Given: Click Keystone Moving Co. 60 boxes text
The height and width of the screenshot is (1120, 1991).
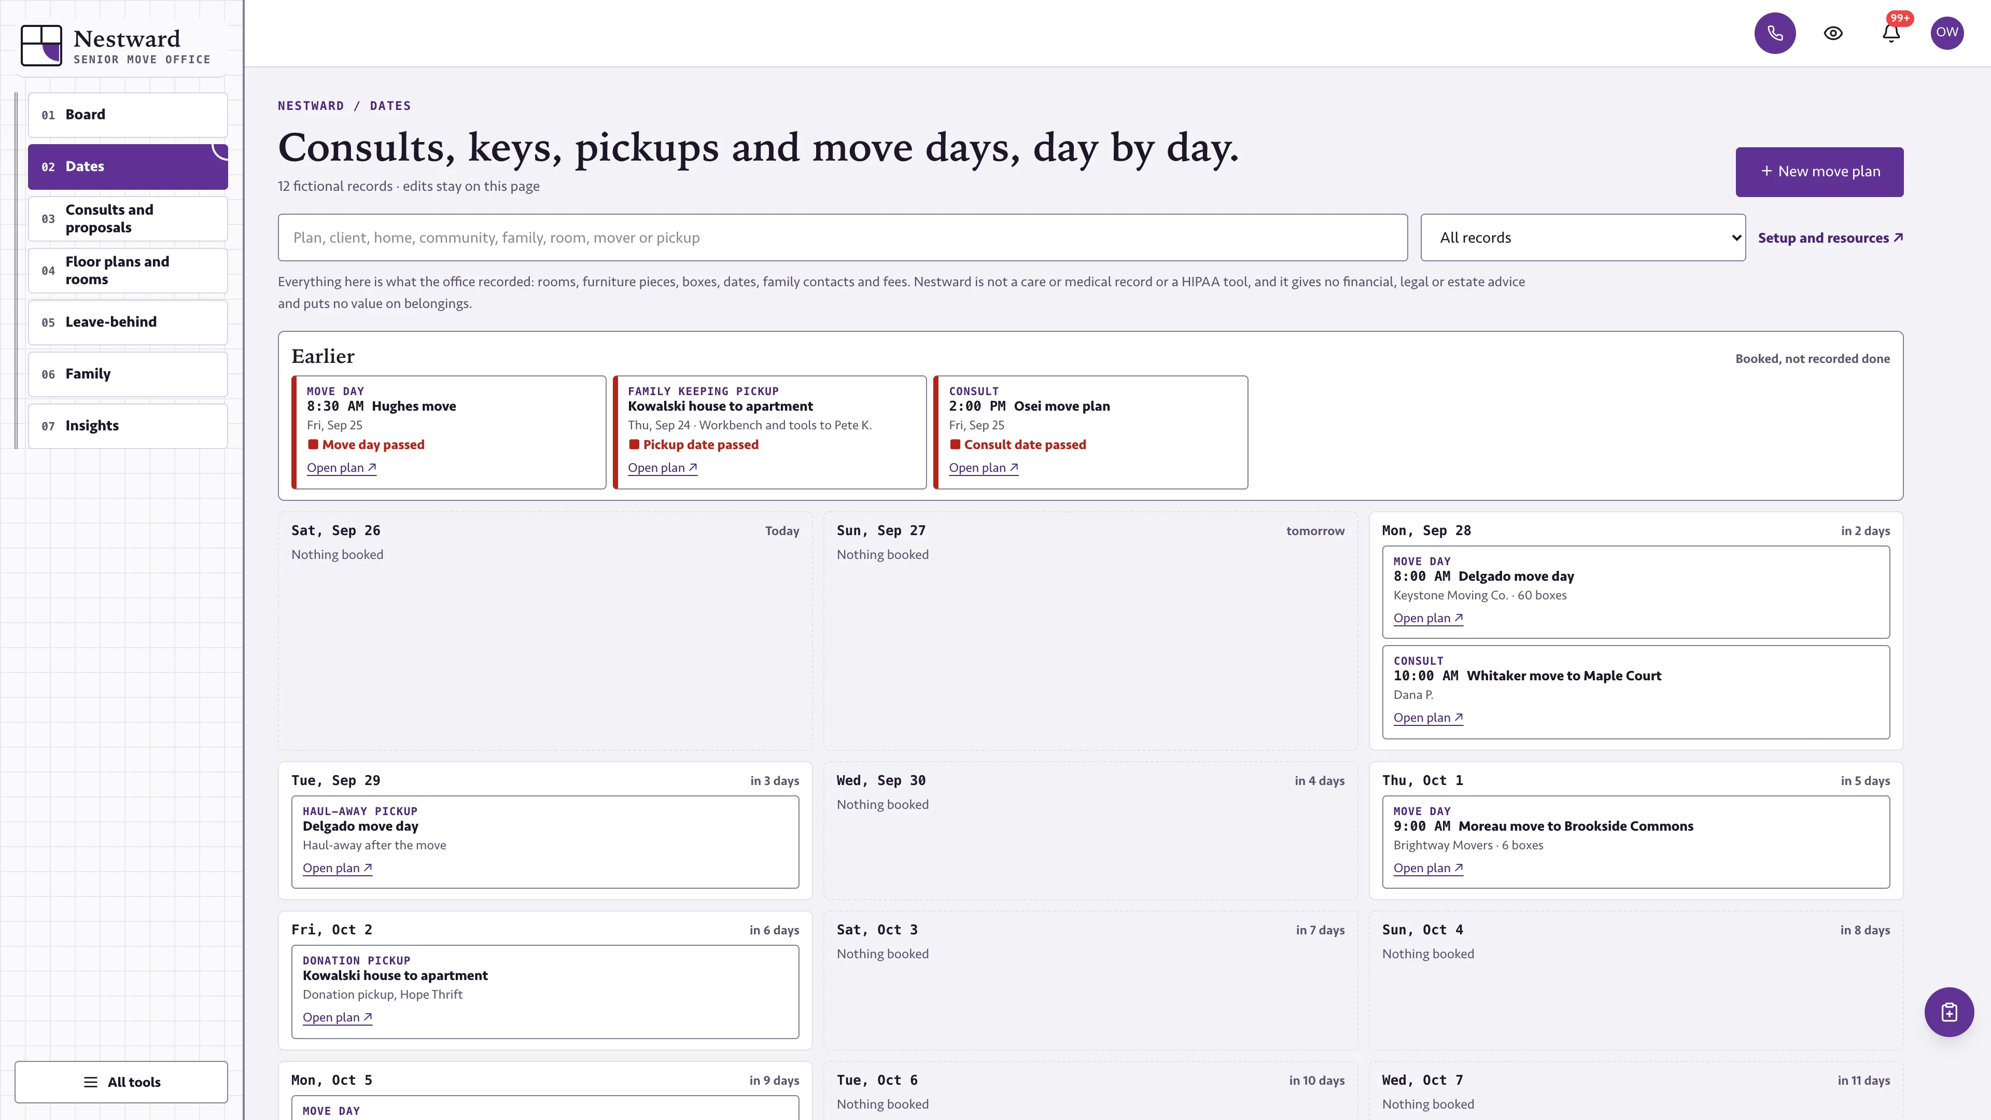Looking at the screenshot, I should click(x=1479, y=595).
